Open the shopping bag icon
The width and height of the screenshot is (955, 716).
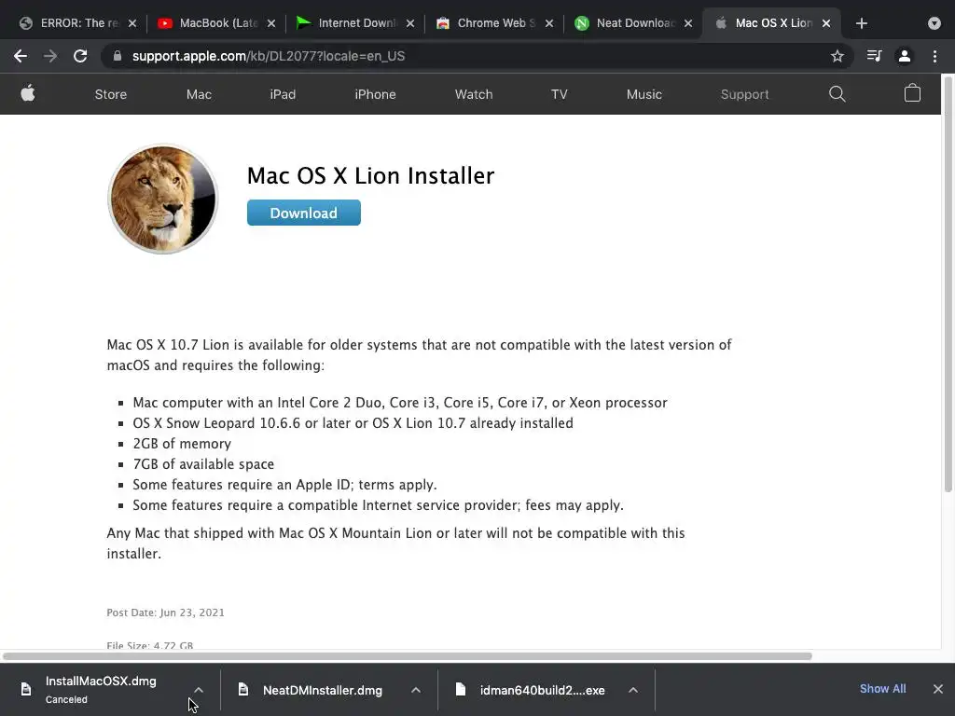coord(912,93)
